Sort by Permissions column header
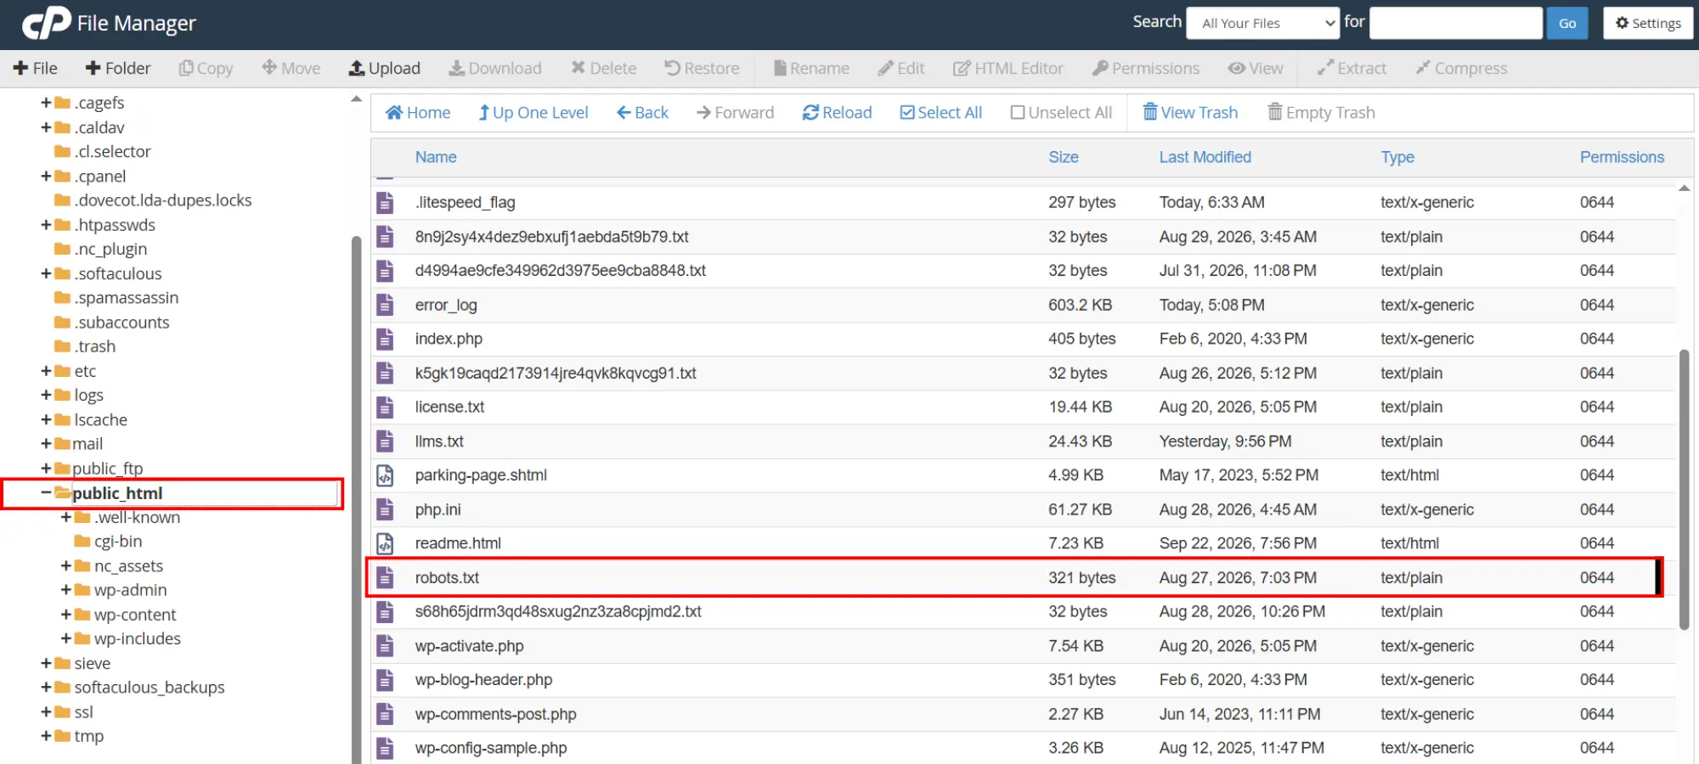 click(x=1622, y=157)
